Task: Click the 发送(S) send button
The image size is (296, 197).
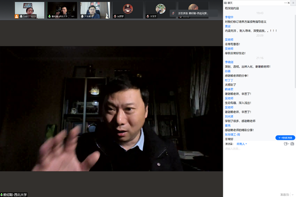Action: click(285, 194)
